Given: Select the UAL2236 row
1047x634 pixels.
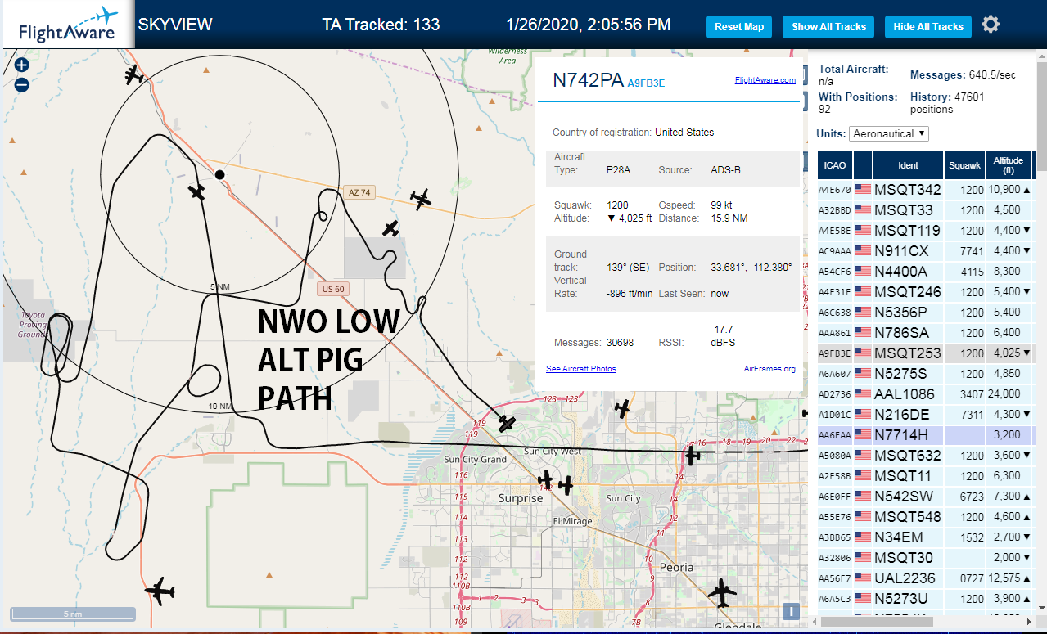Looking at the screenshot, I should coord(925,578).
